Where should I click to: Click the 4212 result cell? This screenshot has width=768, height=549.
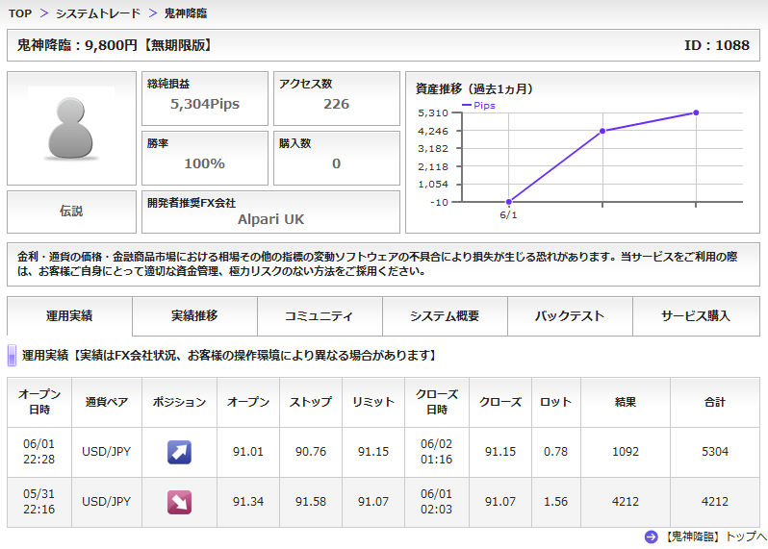[x=626, y=502]
